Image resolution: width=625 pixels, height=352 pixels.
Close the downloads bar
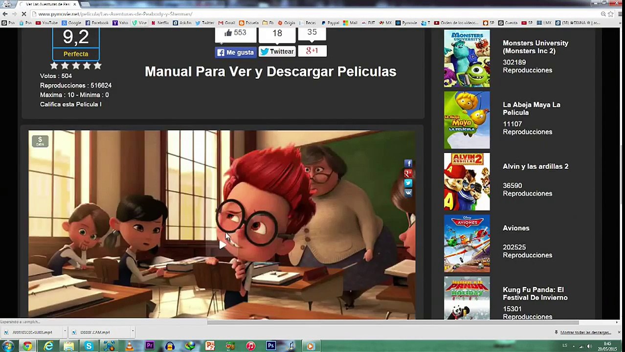click(619, 332)
